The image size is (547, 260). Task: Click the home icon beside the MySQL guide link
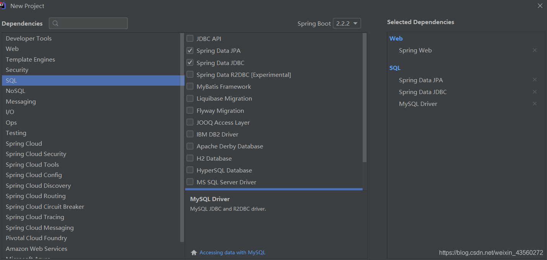(x=194, y=253)
